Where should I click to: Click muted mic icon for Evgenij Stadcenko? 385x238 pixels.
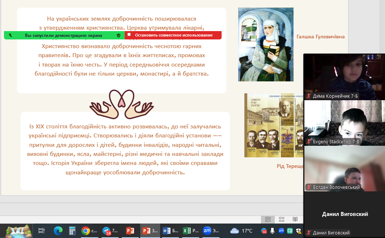(x=309, y=142)
